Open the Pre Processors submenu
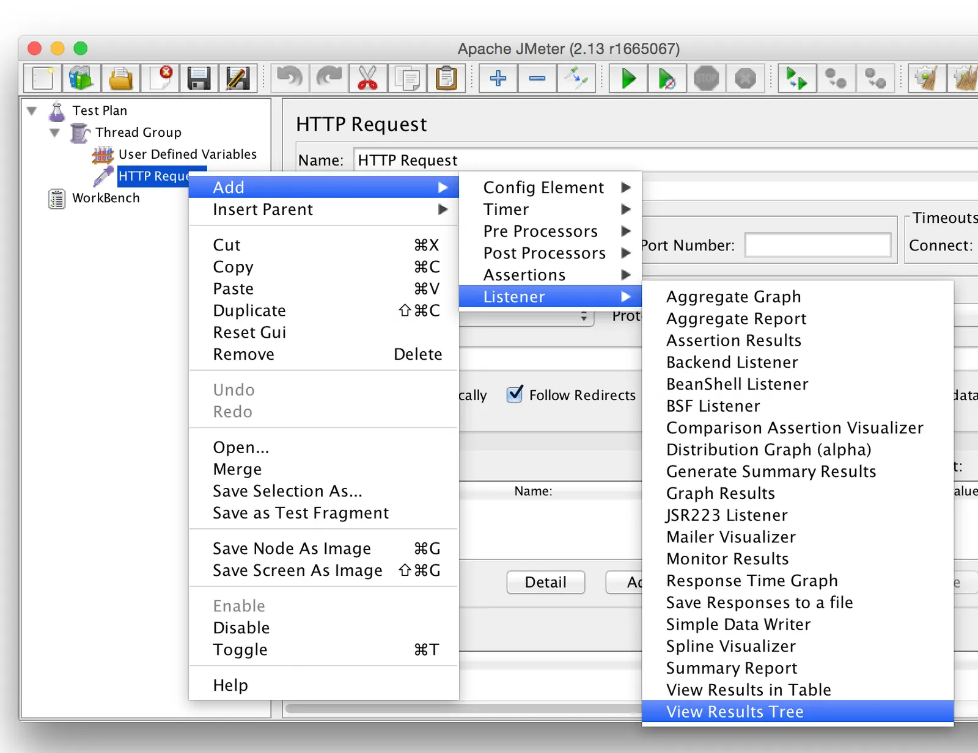The image size is (978, 753). click(x=550, y=231)
